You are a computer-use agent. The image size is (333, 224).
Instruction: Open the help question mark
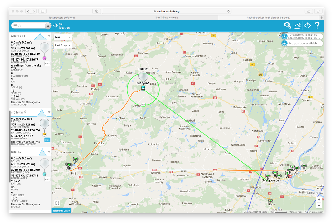pos(317,26)
